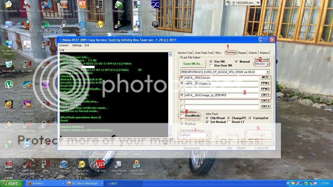This screenshot has width=333, height=187.
Task: Check the Use User INI option
Action: point(212,65)
